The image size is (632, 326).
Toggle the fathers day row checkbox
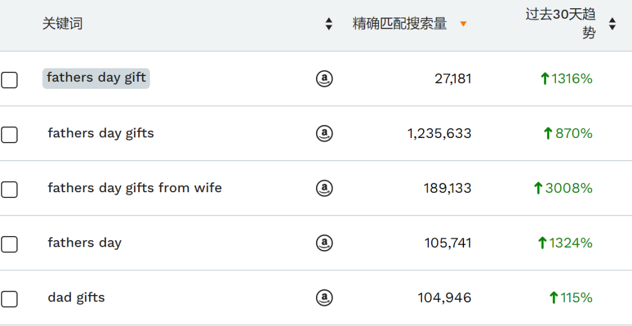[9, 244]
